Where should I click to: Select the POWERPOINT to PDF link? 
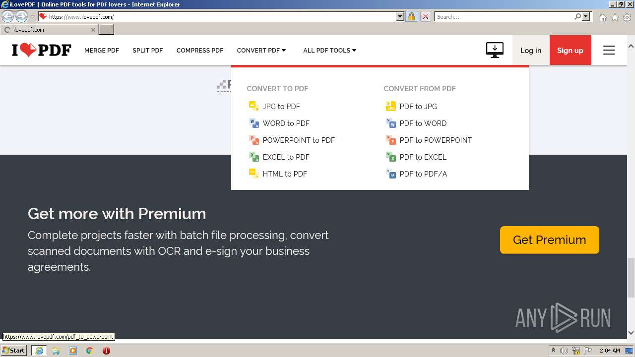(x=299, y=140)
